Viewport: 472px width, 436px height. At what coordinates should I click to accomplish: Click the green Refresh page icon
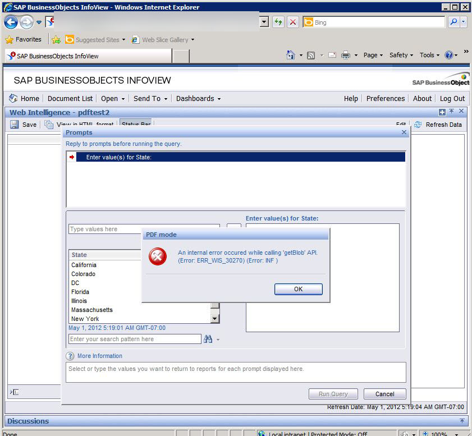(278, 22)
